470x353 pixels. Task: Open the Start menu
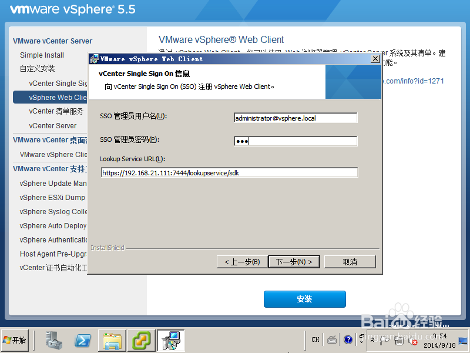[x=15, y=340]
